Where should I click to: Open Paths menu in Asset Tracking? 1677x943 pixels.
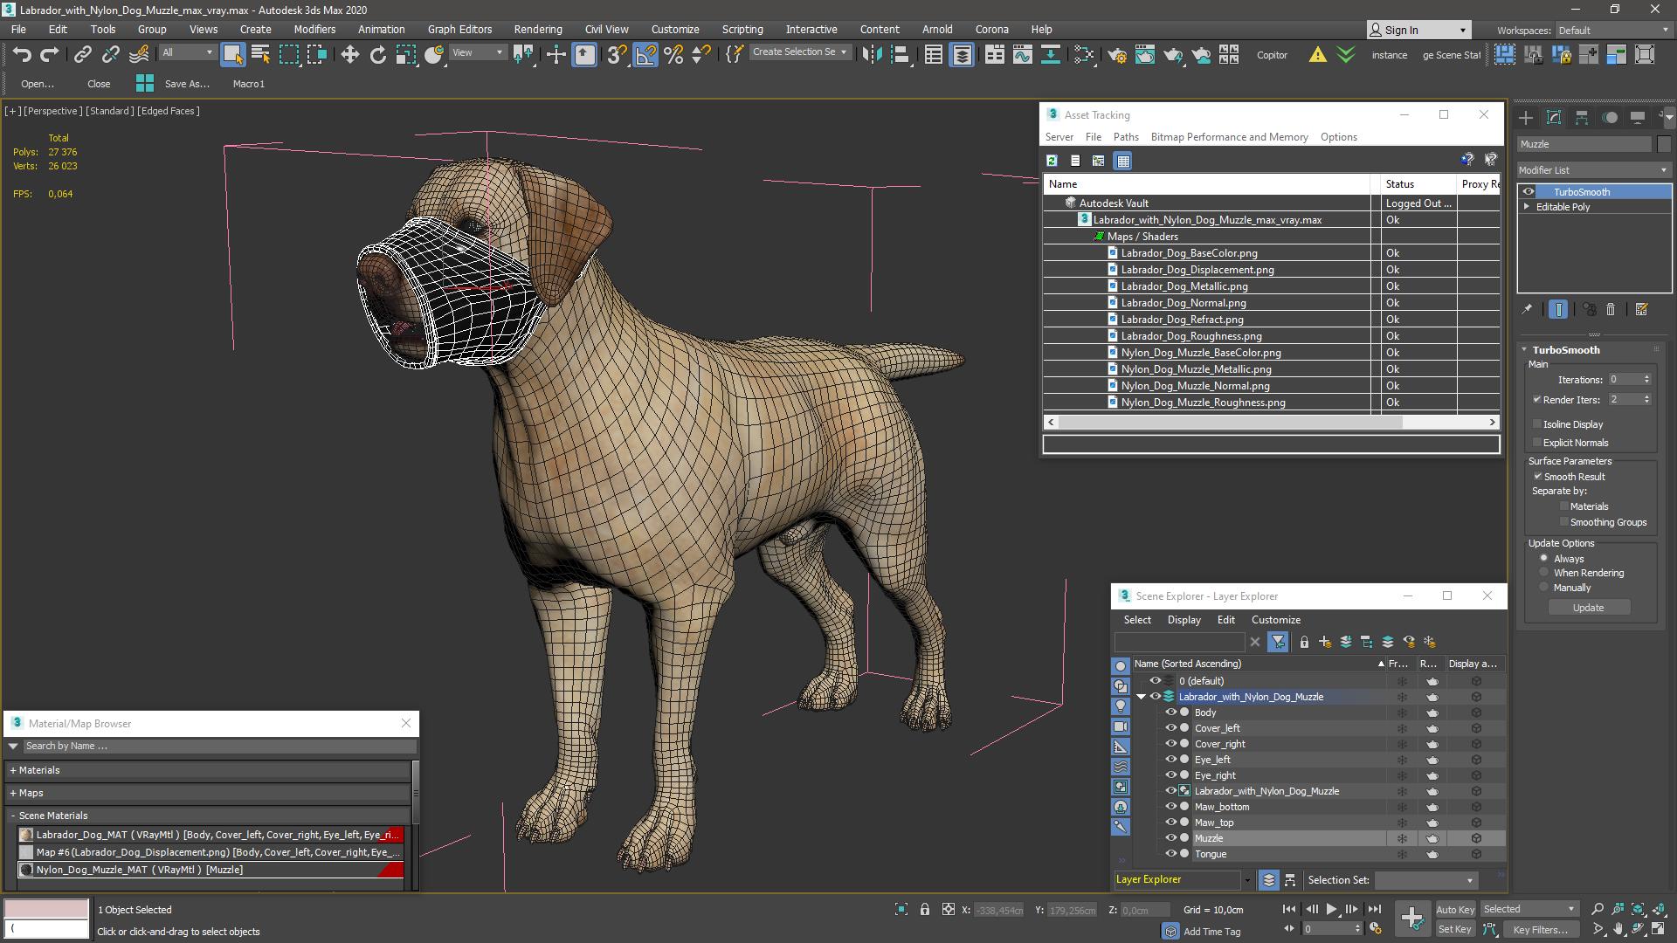tap(1126, 137)
